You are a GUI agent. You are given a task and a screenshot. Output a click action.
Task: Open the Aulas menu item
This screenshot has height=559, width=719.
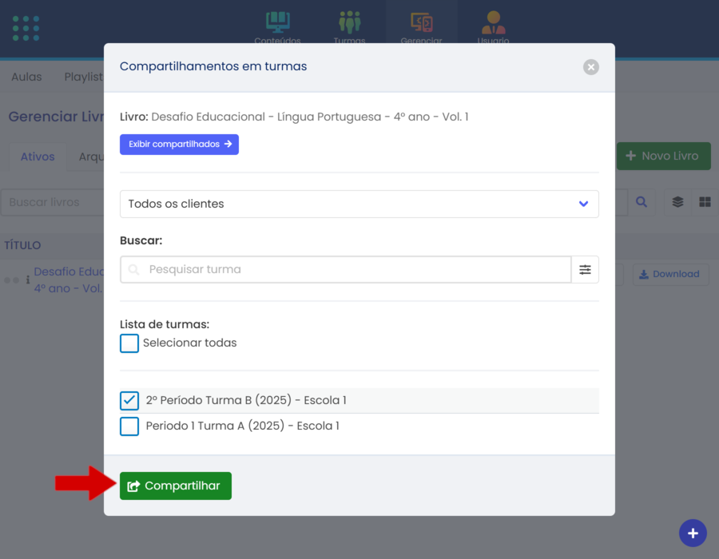(26, 77)
